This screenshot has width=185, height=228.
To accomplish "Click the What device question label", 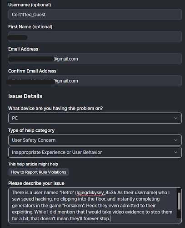I will coord(55,109).
